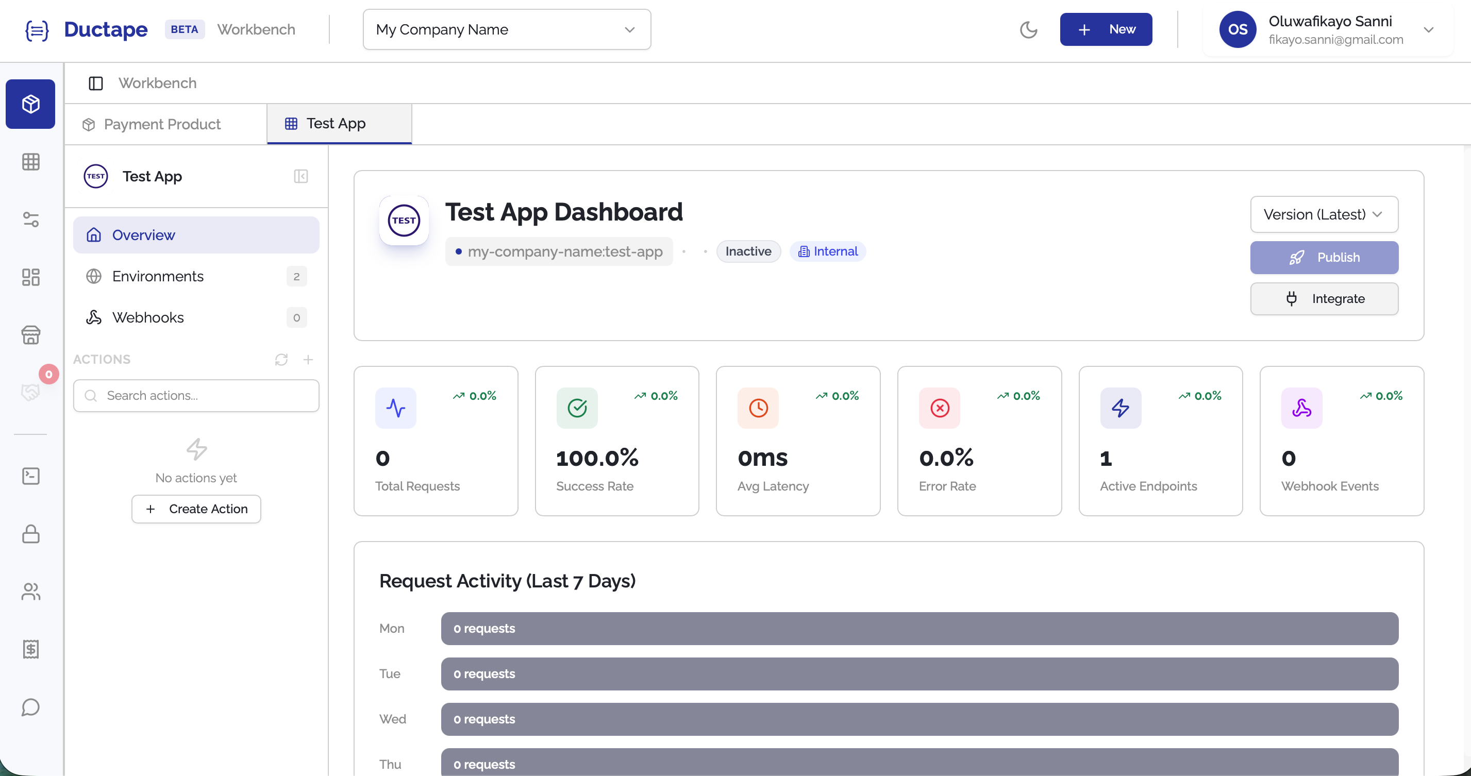Refresh the actions list
Screen dimensions: 1471x776
click(x=281, y=360)
